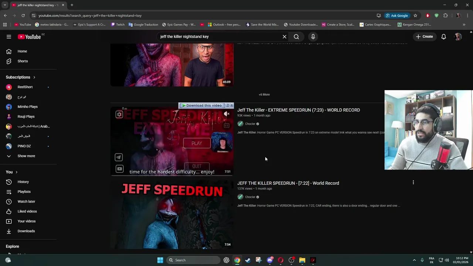
Task: Open the Mimho Plays subscription
Action: [28, 107]
